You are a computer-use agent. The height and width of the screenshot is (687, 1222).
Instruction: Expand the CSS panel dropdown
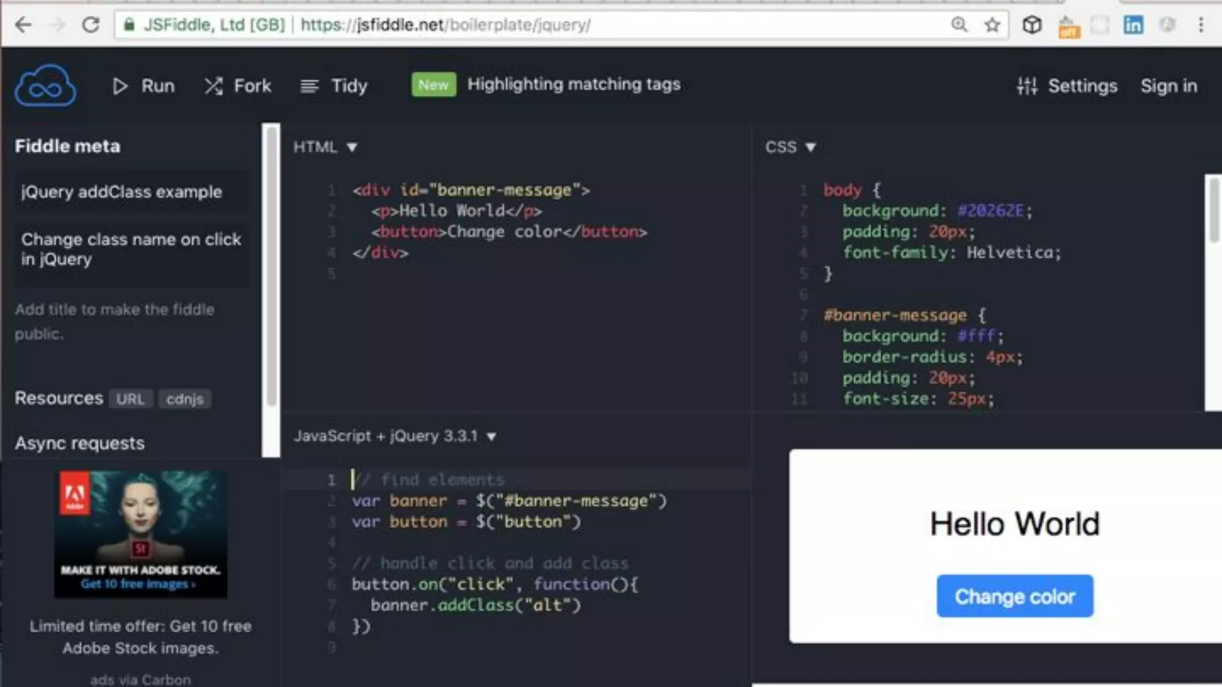coord(810,147)
